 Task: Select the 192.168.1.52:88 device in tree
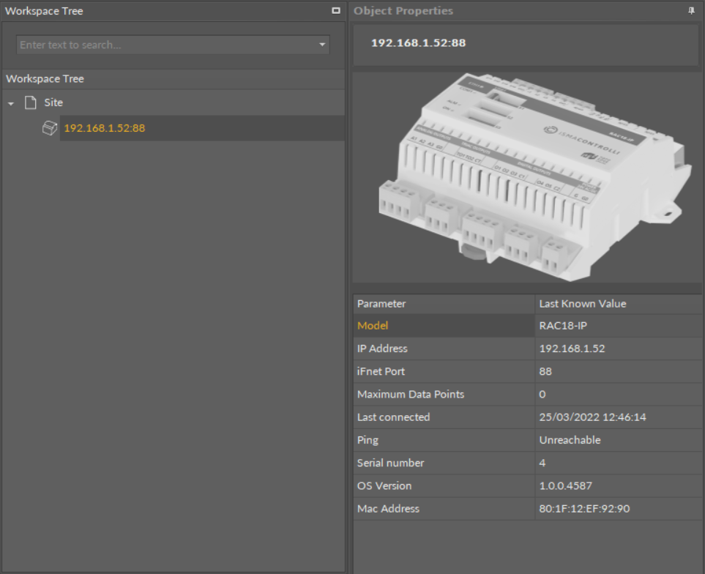point(105,128)
